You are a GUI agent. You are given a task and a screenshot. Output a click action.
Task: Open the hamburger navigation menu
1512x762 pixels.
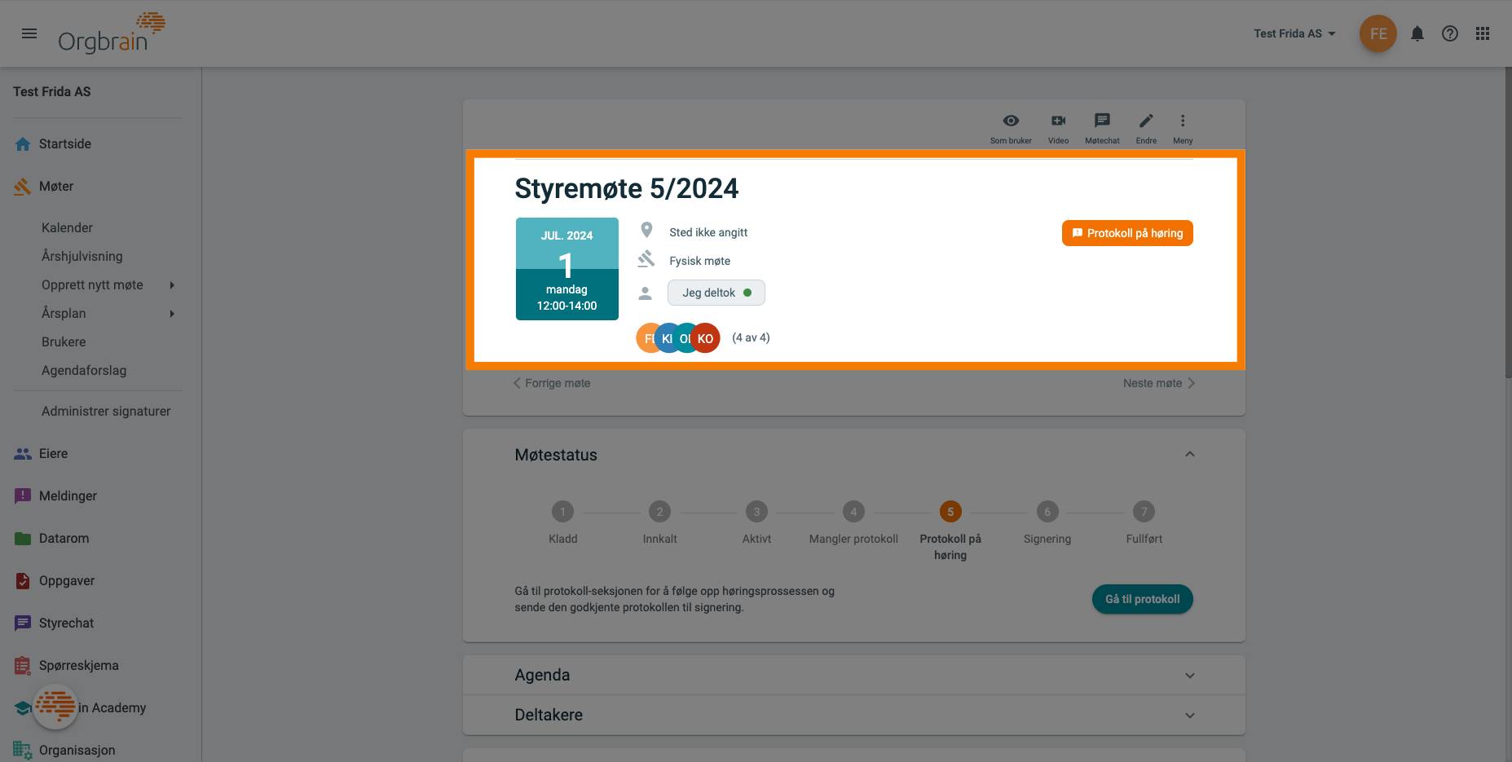[x=29, y=33]
